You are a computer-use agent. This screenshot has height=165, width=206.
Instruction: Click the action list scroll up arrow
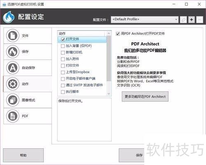pos(109,33)
